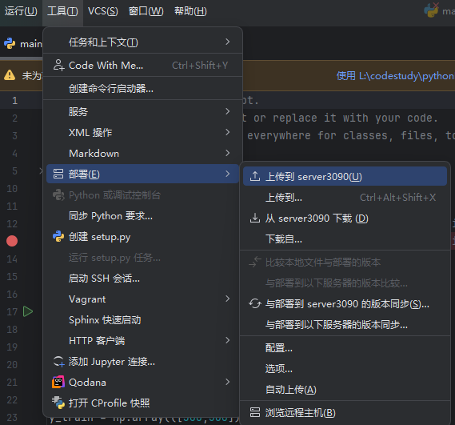Open the 帮助(H) menu
Image resolution: width=455 pixels, height=425 pixels.
[x=190, y=11]
